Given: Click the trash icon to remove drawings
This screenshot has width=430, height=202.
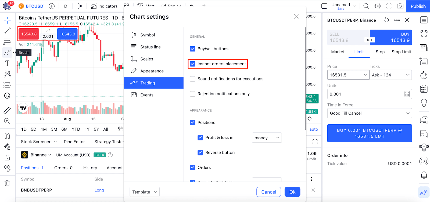Looking at the screenshot, I should [7, 183].
